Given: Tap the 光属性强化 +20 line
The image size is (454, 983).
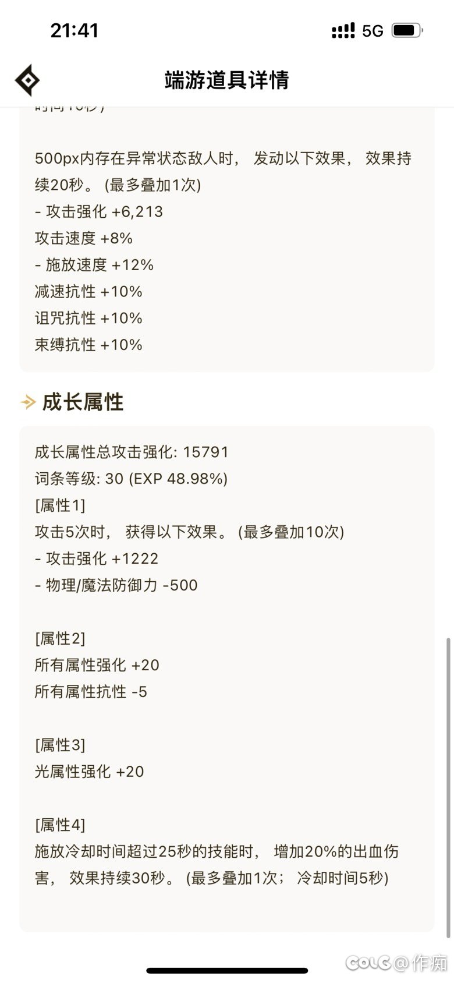Looking at the screenshot, I should (x=89, y=772).
